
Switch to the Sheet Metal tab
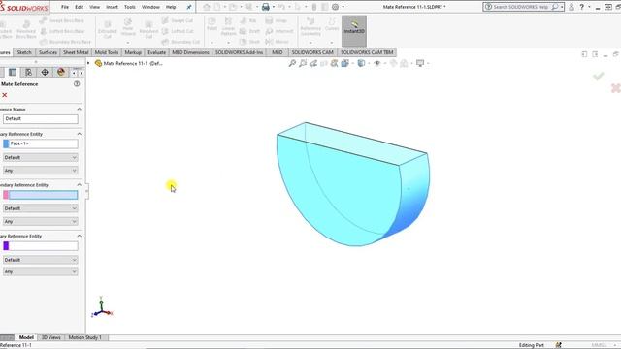(x=76, y=52)
